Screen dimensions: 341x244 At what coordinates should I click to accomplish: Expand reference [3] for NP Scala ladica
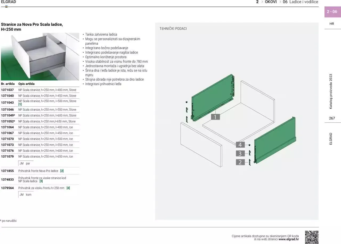[41, 181]
